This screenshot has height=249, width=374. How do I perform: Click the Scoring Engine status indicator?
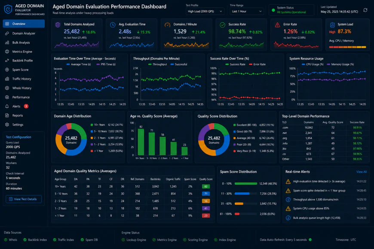tap(195, 240)
